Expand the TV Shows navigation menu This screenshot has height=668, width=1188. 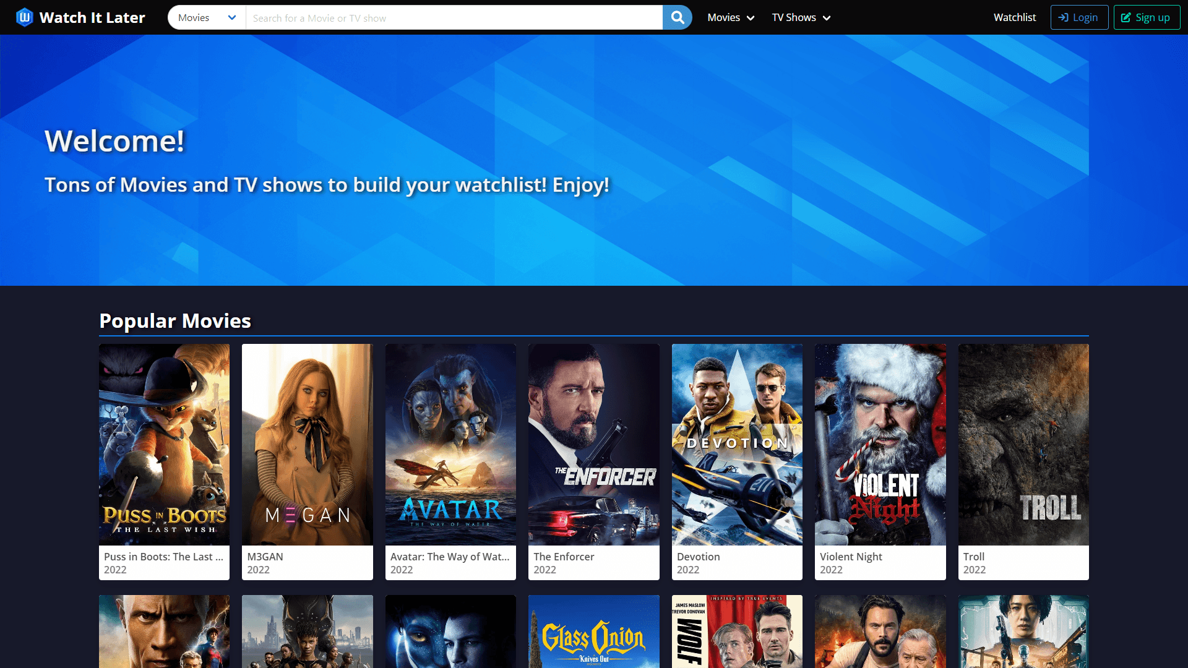tap(801, 17)
